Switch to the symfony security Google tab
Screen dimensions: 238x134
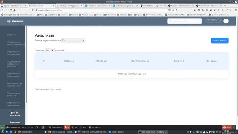pos(69,6)
